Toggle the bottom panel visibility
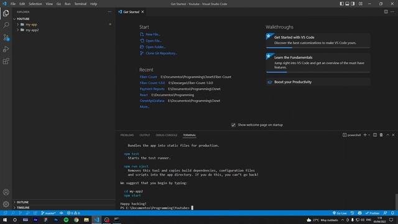 click(347, 4)
